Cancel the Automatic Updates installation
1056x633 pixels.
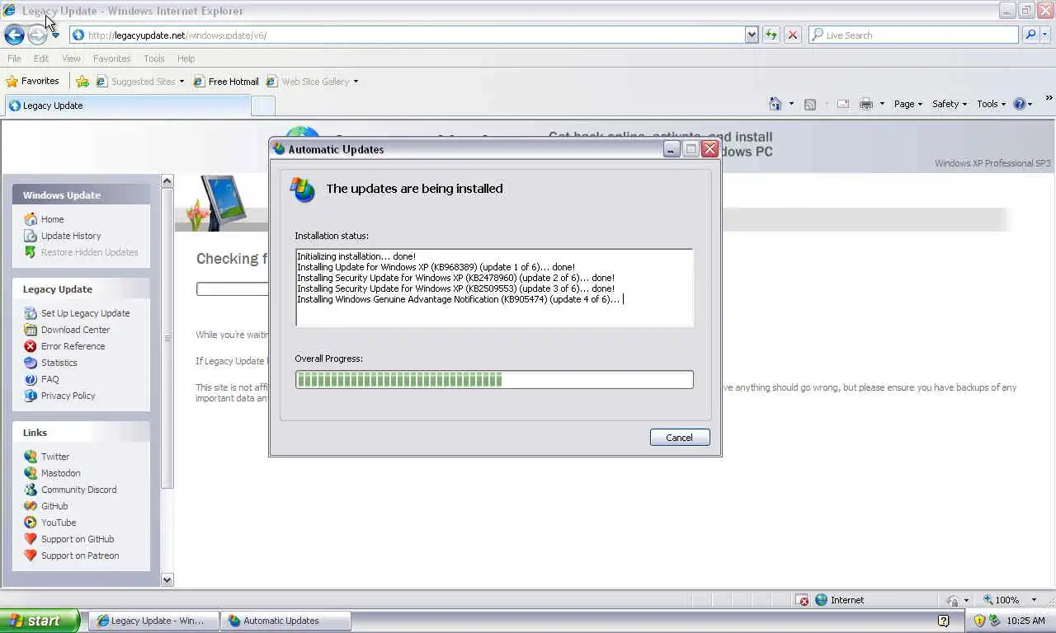coord(680,438)
